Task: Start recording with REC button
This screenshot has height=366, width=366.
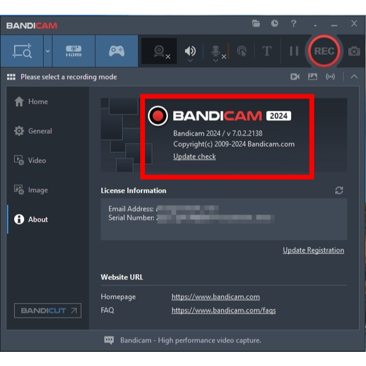Action: [324, 51]
